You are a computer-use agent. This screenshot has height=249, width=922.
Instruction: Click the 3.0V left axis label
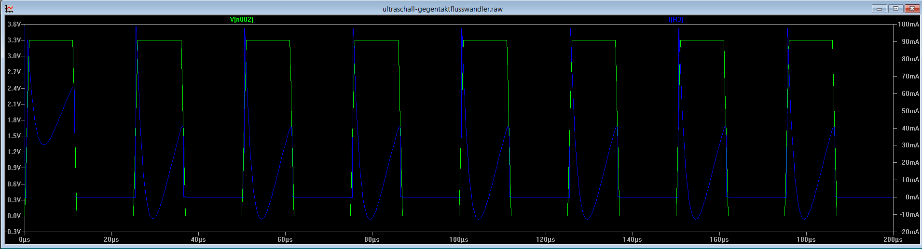[14, 56]
